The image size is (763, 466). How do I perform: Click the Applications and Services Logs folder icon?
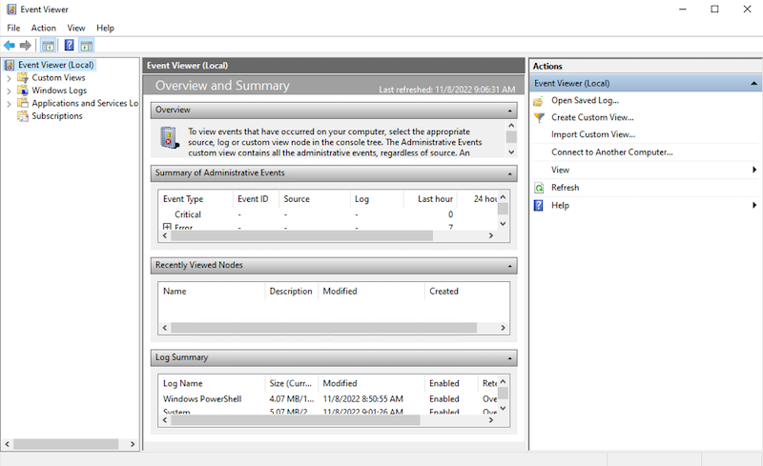[23, 103]
